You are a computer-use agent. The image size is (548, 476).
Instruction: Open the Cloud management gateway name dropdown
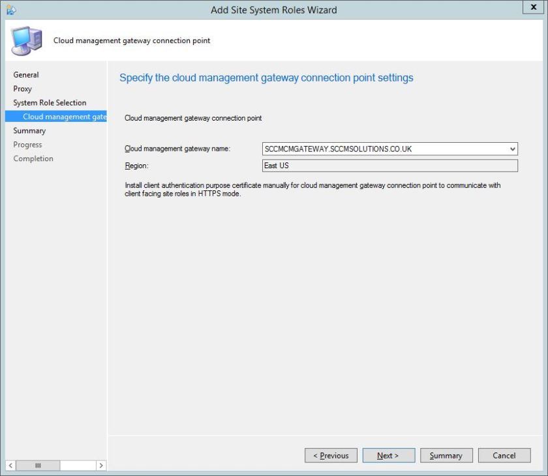(x=513, y=149)
